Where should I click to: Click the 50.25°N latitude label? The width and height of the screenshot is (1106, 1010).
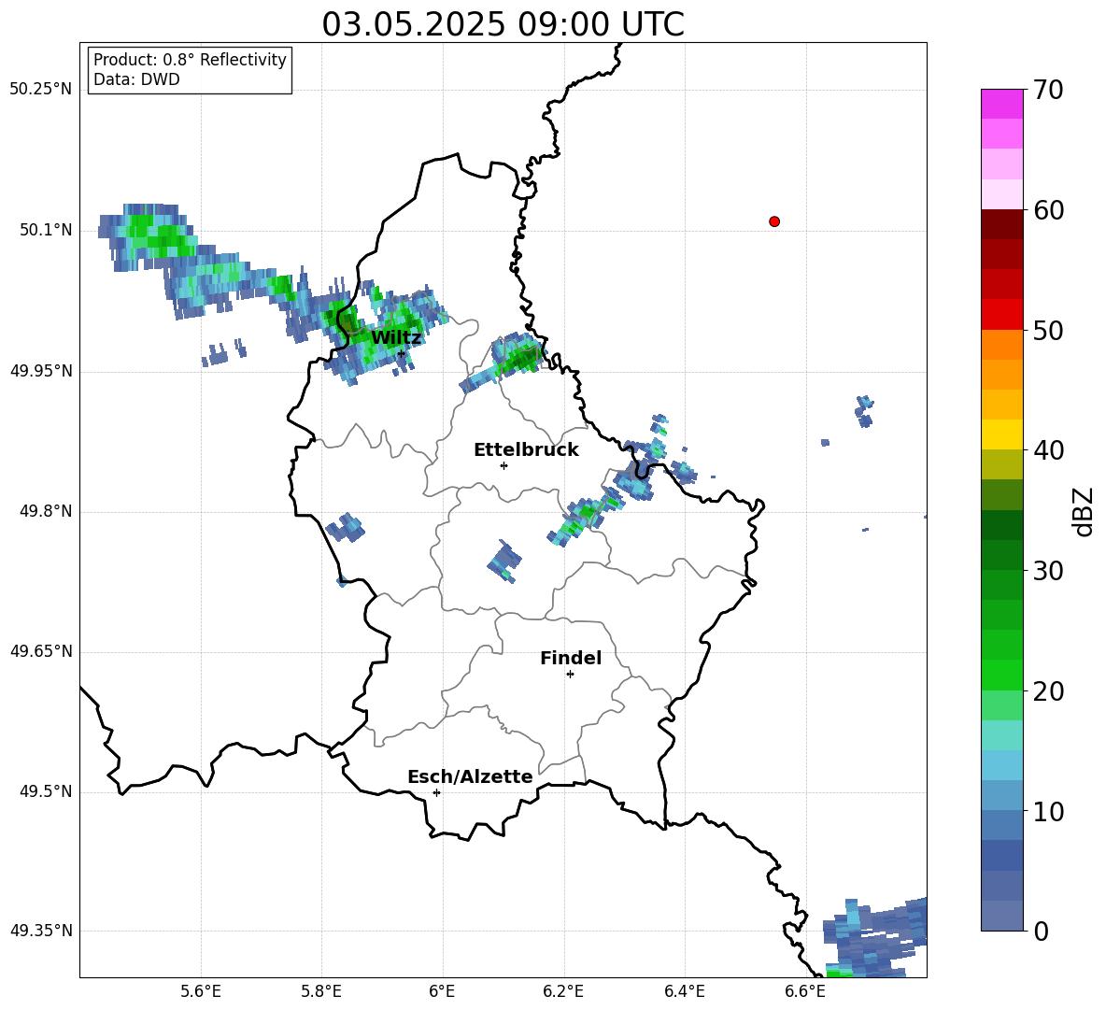click(x=41, y=90)
